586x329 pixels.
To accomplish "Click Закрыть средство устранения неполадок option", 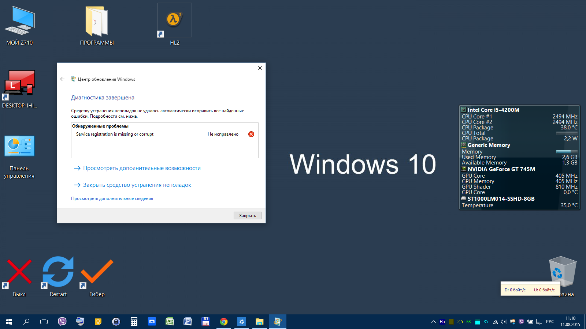I will 137,185.
